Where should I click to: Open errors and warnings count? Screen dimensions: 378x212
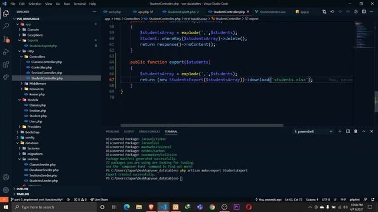[x=80, y=200]
